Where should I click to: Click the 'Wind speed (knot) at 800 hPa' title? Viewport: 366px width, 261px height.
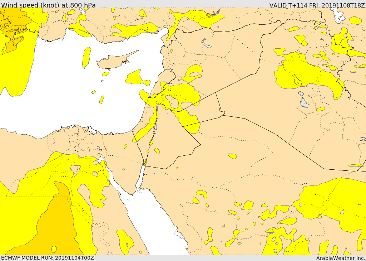(48, 5)
